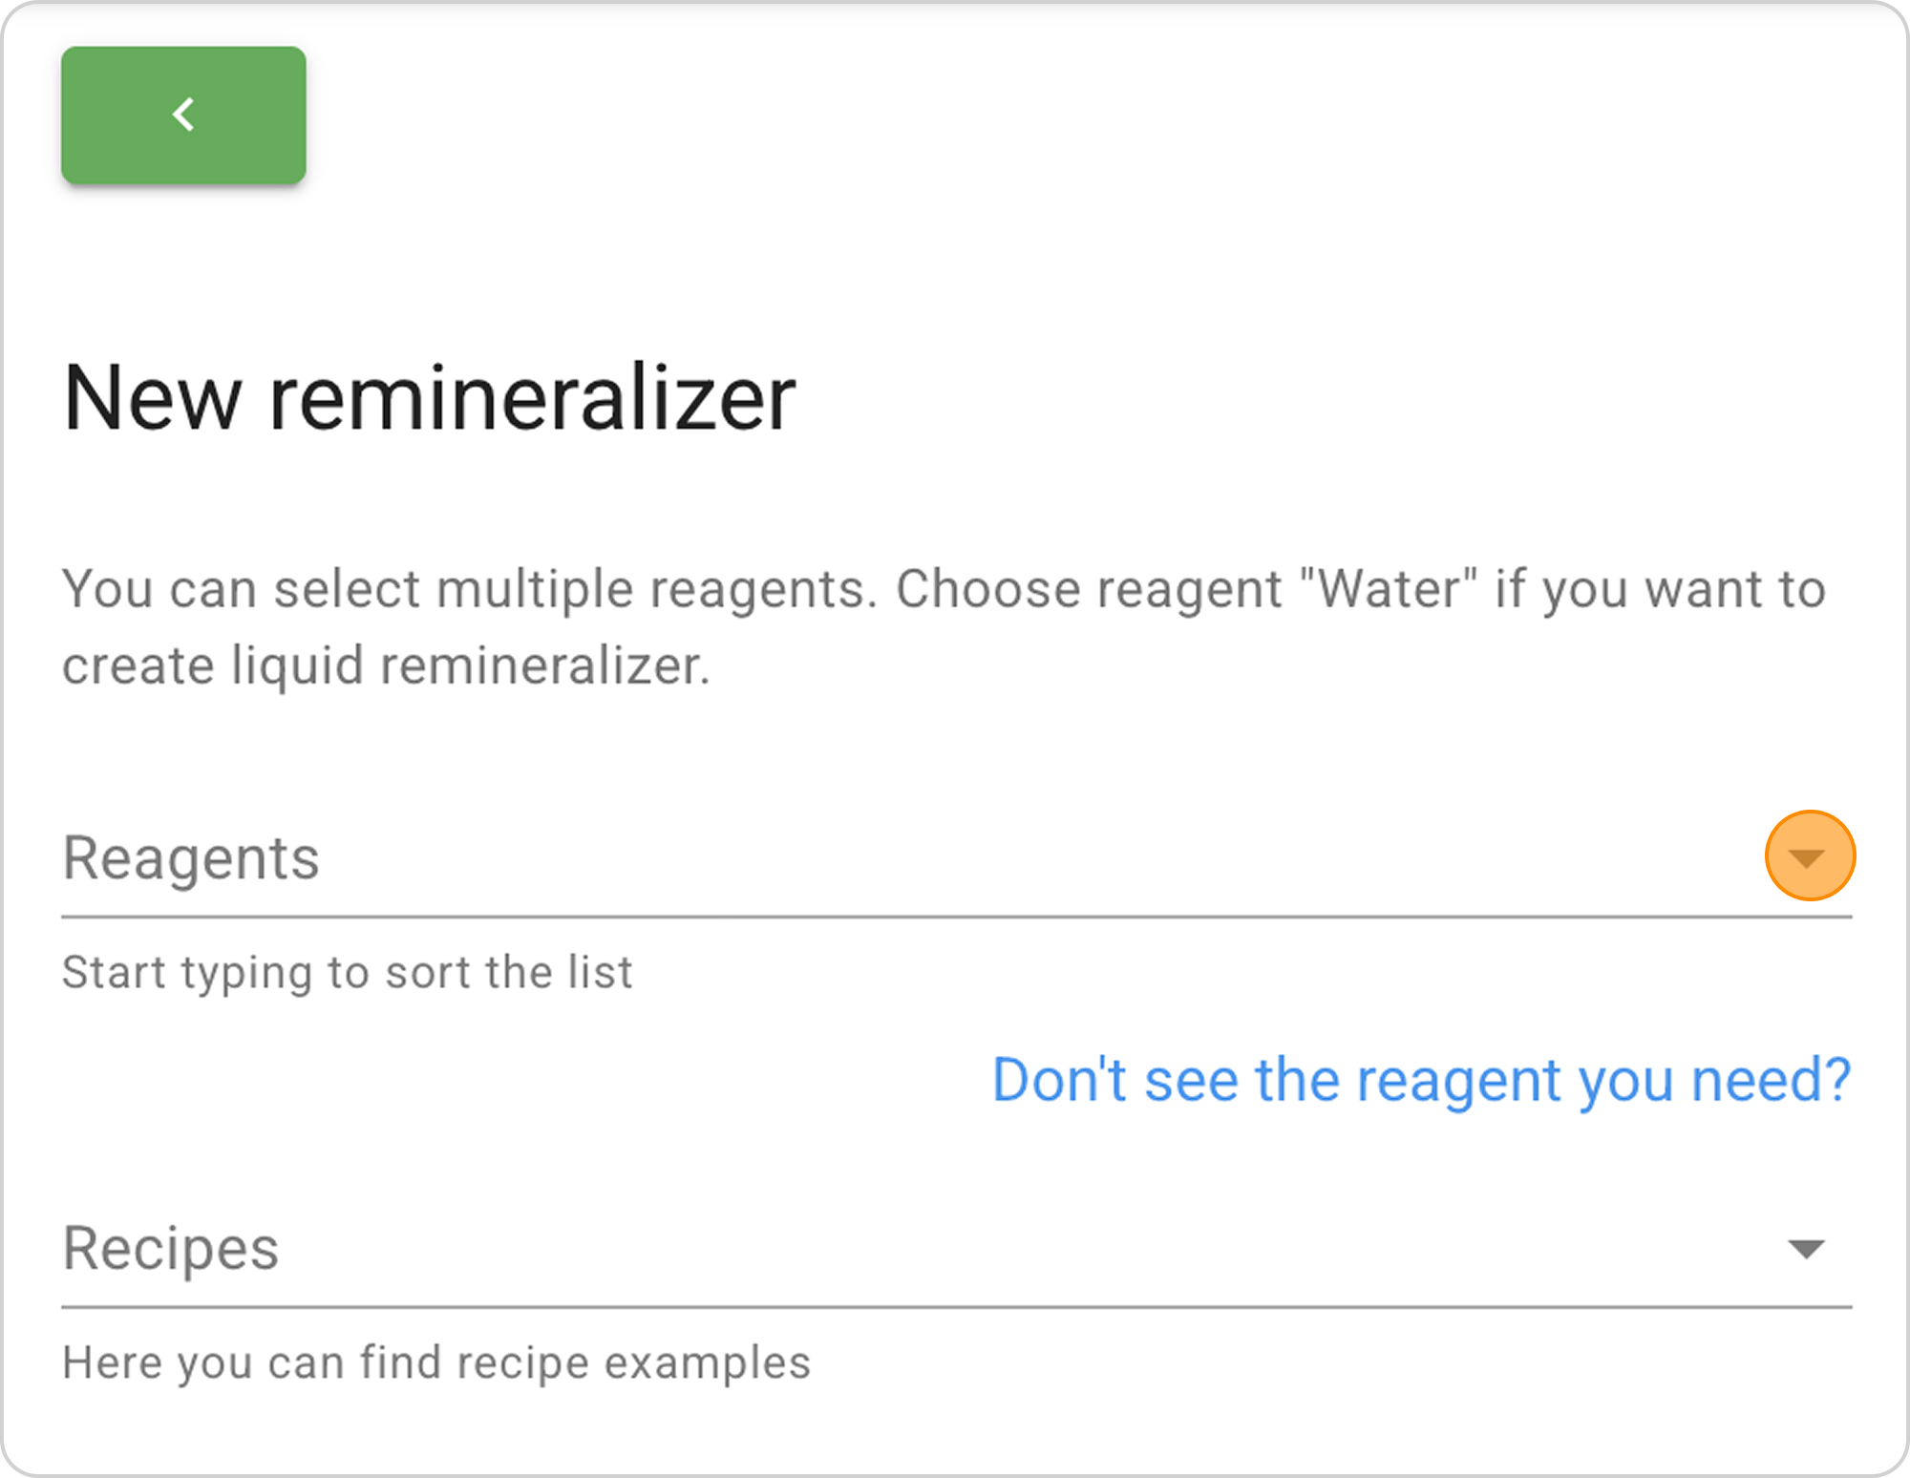Click the orange highlighted triangle icon
Image resolution: width=1910 pixels, height=1478 pixels.
(x=1809, y=856)
